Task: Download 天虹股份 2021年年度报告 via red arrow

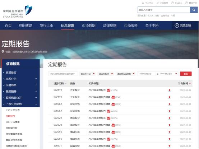Action: pos(170,90)
